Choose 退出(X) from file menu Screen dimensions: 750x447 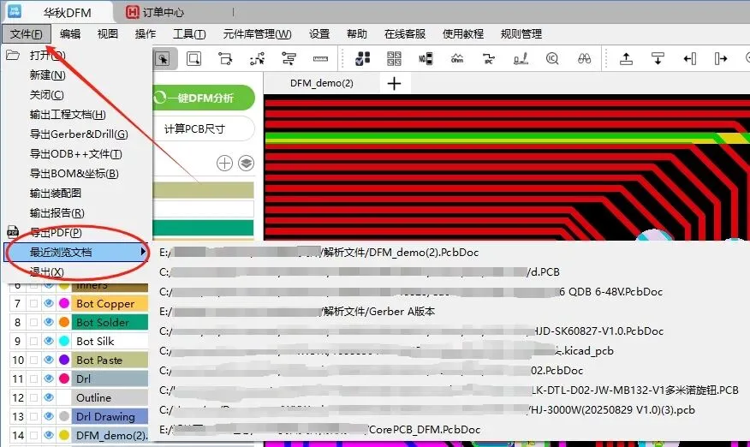[46, 271]
